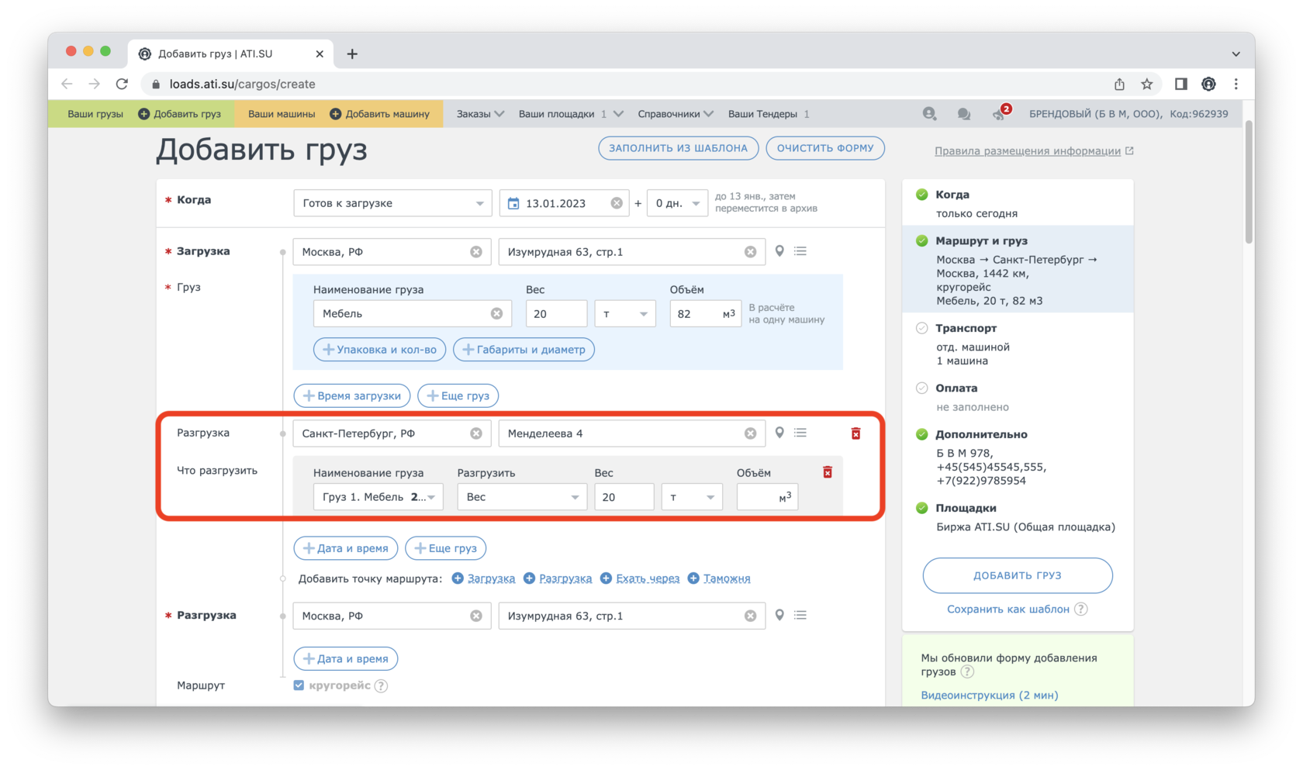Open Добавить машину menu item
Image resolution: width=1303 pixels, height=770 pixels.
tap(380, 114)
